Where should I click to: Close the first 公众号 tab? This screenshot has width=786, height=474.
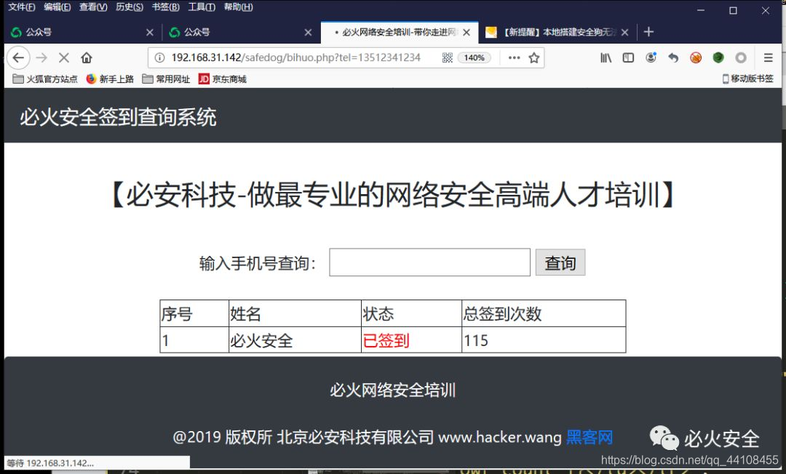[149, 32]
